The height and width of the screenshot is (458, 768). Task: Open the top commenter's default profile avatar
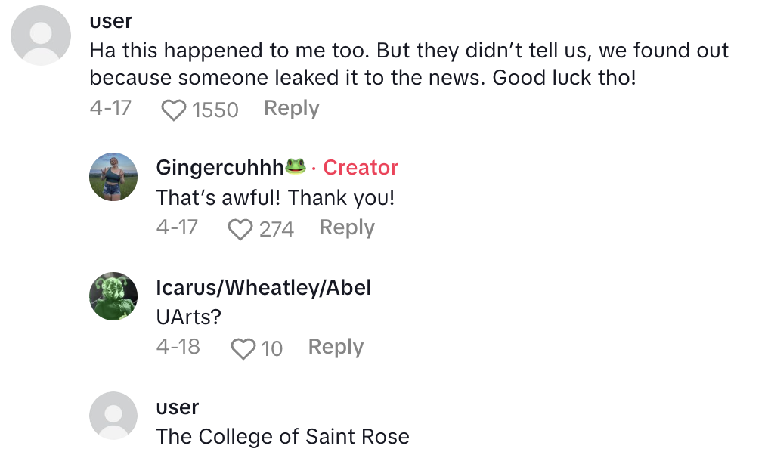pyautogui.click(x=43, y=34)
